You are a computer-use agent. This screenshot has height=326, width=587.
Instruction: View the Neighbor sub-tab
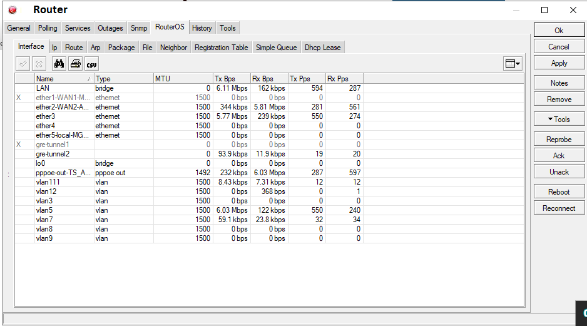[x=173, y=48]
